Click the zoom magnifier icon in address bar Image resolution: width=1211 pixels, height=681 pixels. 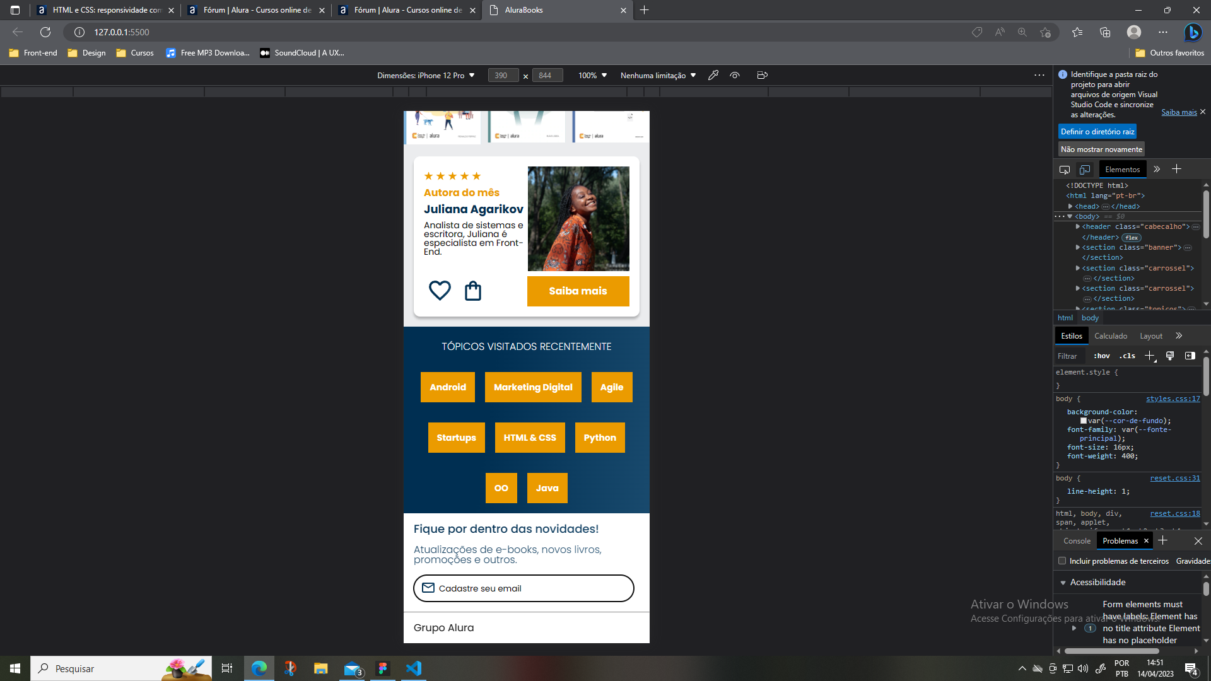(1022, 32)
